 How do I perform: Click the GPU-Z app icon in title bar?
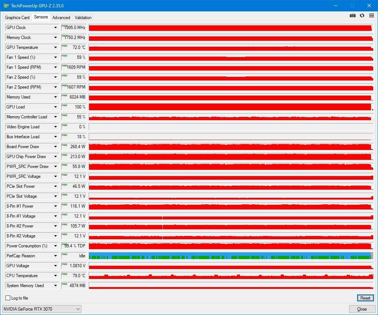point(6,6)
